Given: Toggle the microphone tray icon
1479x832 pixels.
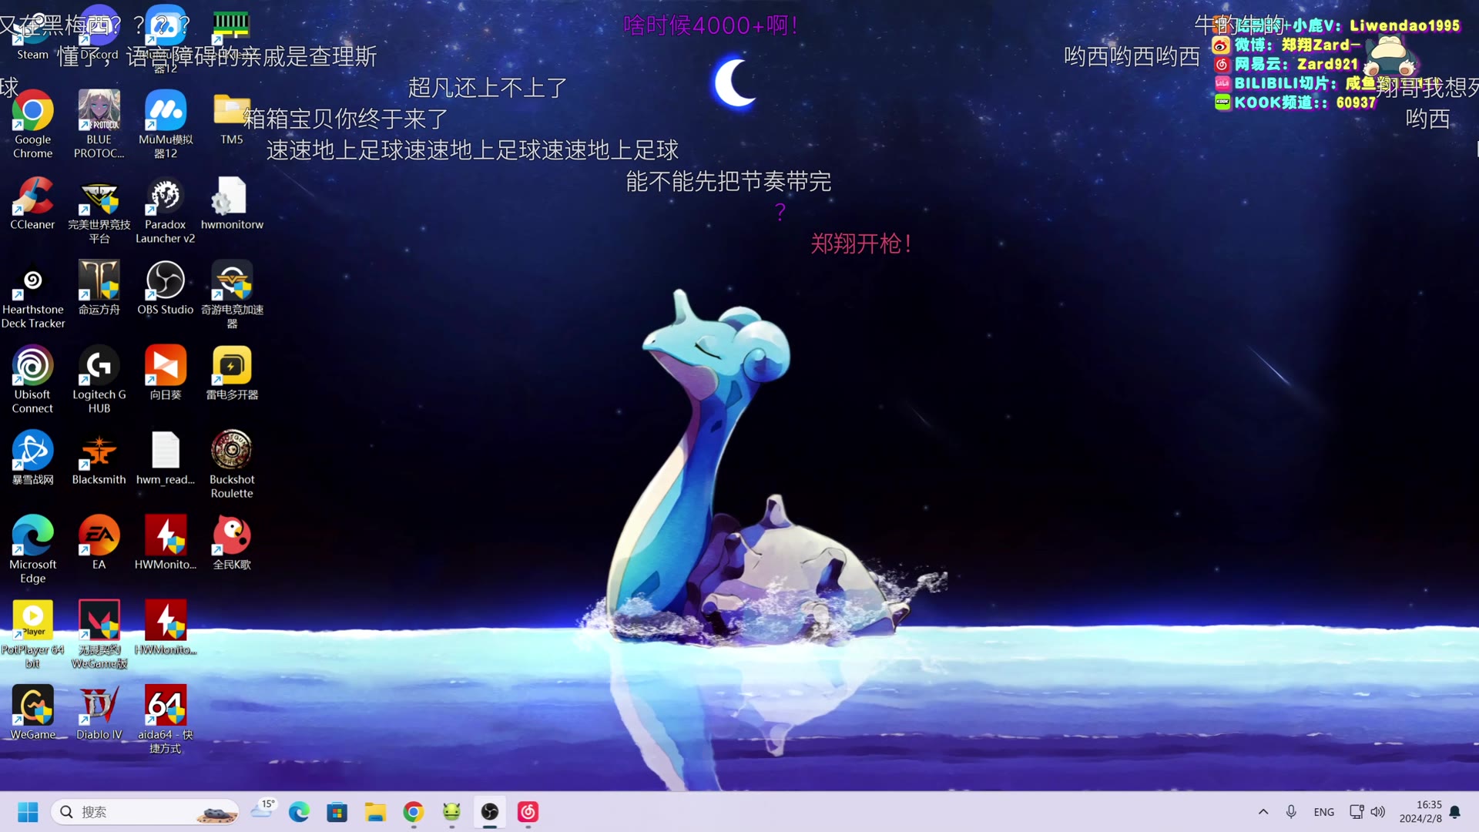Looking at the screenshot, I should (1291, 812).
